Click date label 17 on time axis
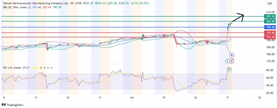 click(227, 98)
